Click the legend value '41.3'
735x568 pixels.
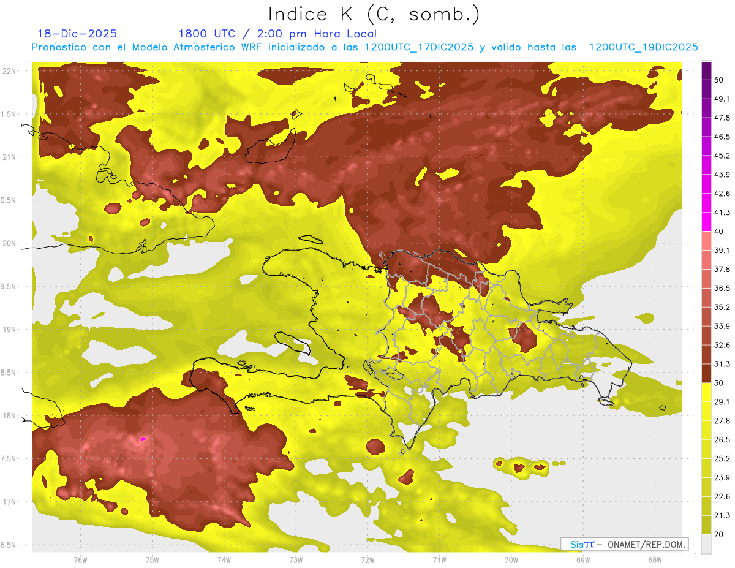(721, 212)
